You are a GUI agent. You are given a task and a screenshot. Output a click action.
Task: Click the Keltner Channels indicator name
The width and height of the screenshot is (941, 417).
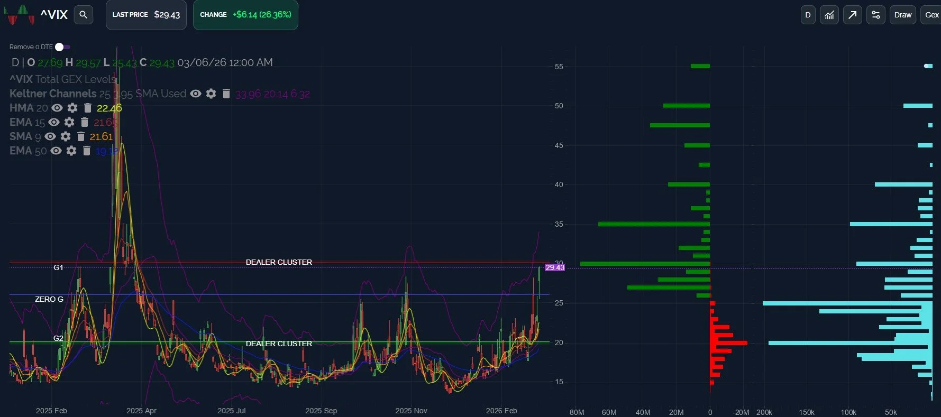(x=53, y=94)
